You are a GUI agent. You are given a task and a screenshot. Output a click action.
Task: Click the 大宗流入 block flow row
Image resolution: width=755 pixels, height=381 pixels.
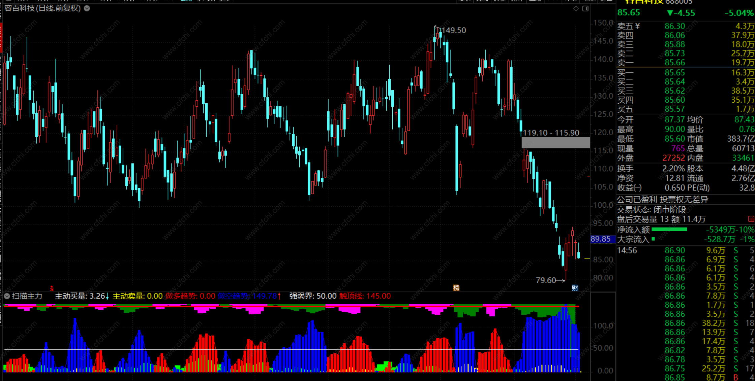tap(633, 239)
